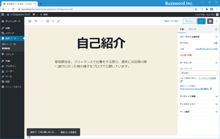Click the user avatar in admin bar
This screenshot has height=139, width=220.
click(217, 15)
